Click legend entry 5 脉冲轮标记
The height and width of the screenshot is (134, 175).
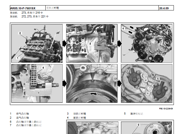click(x=133, y=114)
